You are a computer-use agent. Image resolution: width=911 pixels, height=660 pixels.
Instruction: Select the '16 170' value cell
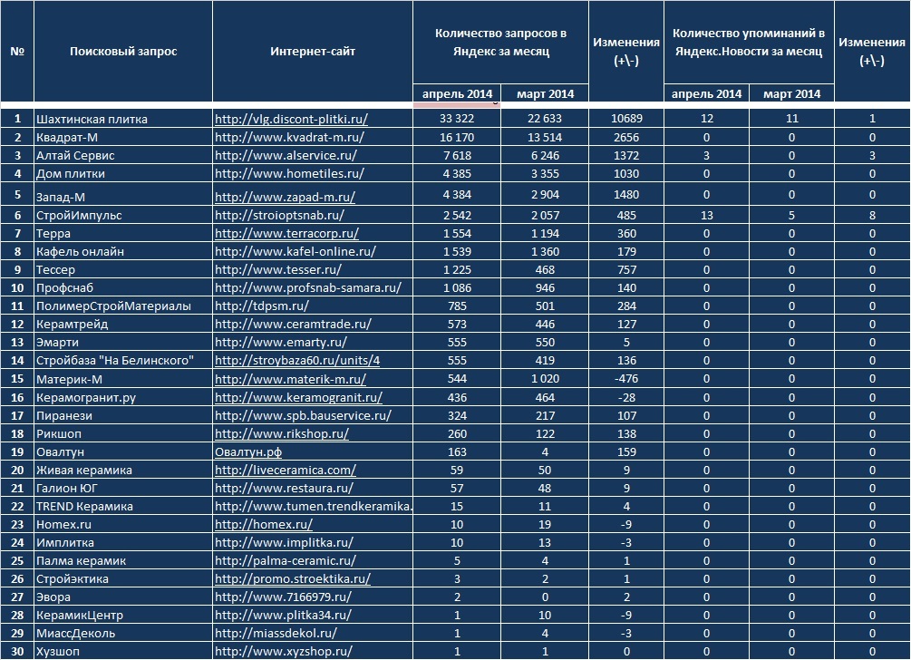pos(457,137)
